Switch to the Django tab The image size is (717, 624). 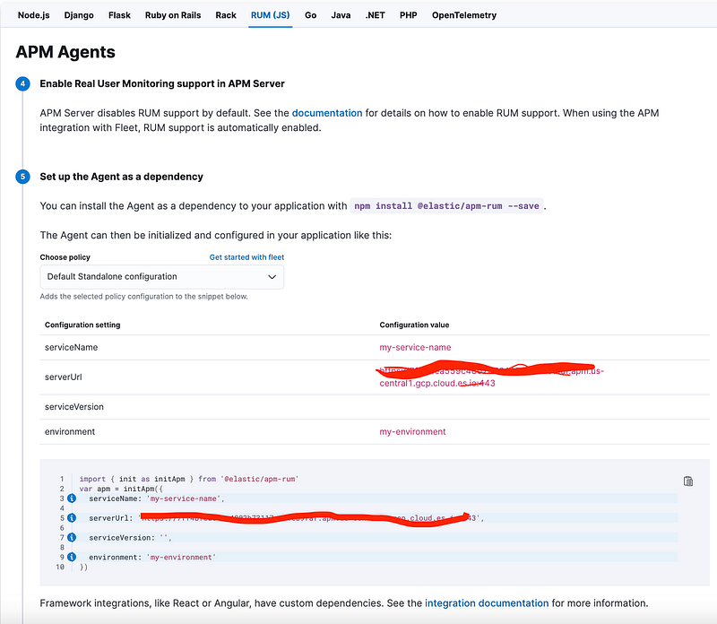pos(79,15)
